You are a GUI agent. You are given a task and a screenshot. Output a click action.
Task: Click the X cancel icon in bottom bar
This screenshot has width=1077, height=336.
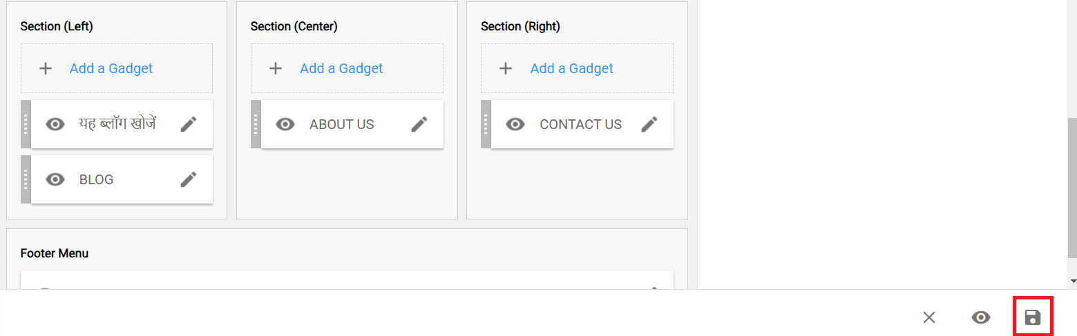pos(929,317)
